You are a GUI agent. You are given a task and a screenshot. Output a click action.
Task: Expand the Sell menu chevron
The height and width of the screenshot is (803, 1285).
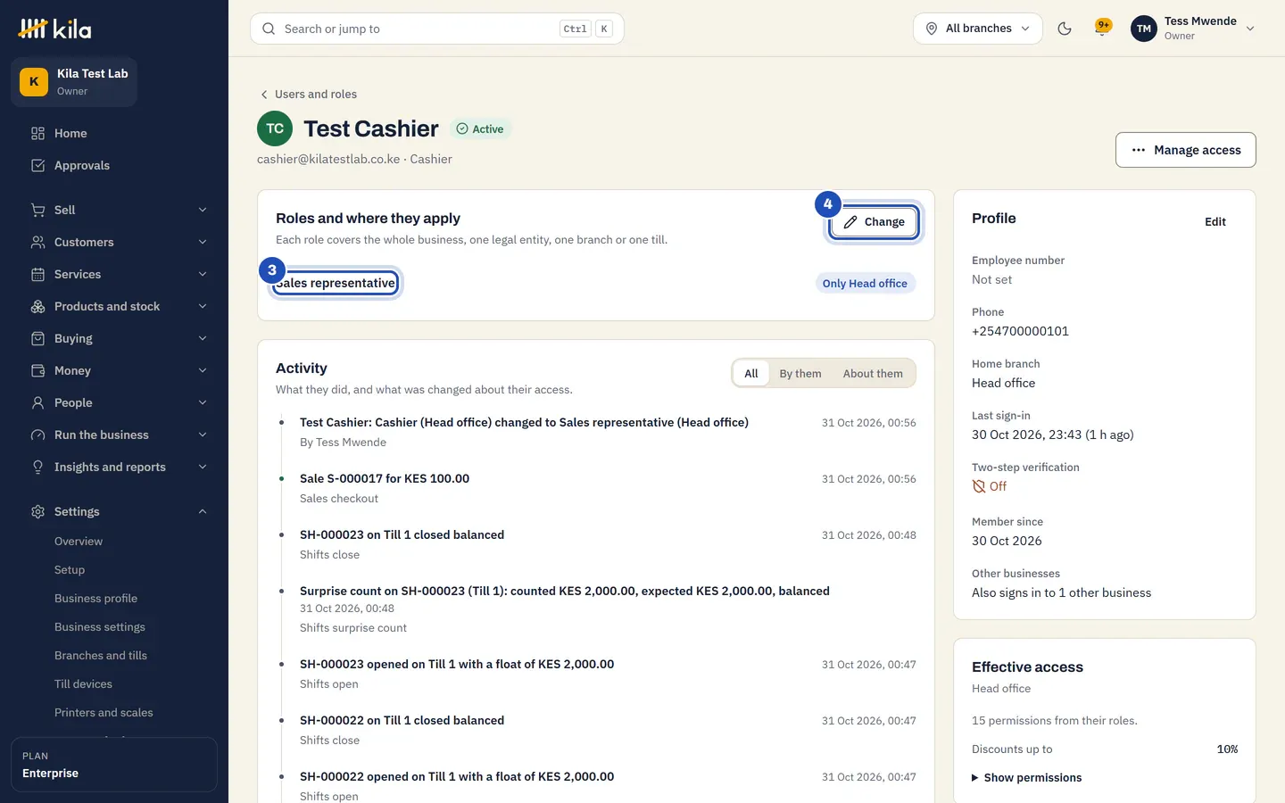tap(203, 210)
